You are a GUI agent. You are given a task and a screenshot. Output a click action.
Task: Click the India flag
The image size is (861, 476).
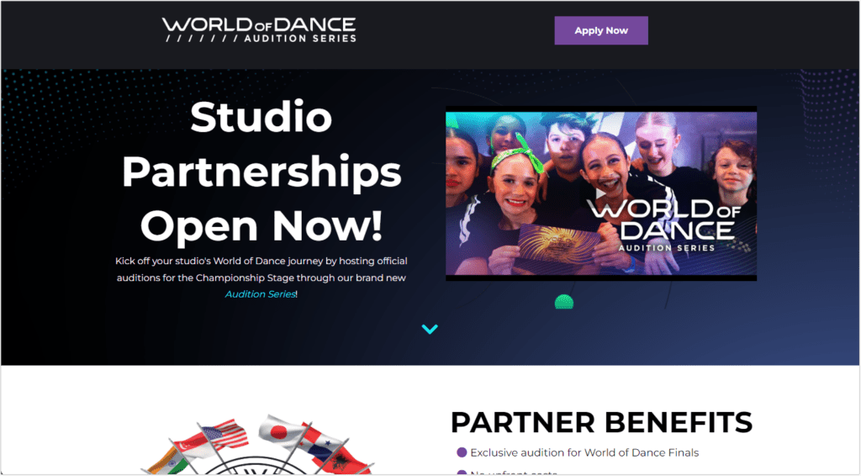(x=168, y=461)
